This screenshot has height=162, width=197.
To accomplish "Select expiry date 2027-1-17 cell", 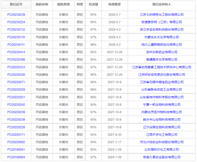I will tap(115, 142).
